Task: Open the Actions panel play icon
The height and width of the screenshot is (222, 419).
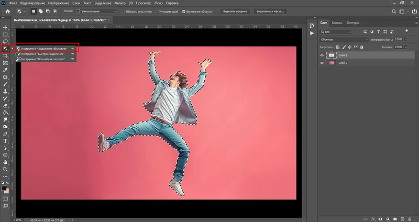Action: [312, 34]
